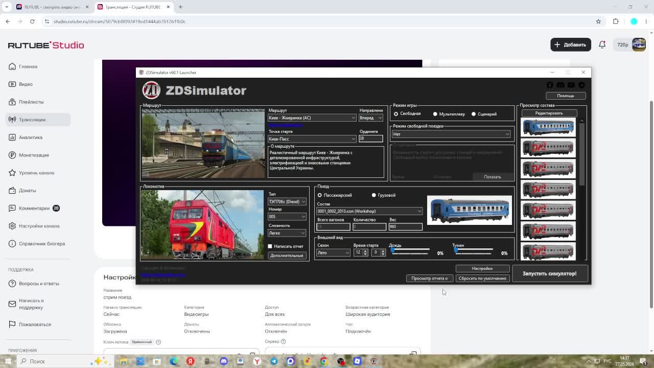Screen dimensions: 654x368
Task: Open the YouTube link in ZDSimulator launcher
Action: click(571, 85)
